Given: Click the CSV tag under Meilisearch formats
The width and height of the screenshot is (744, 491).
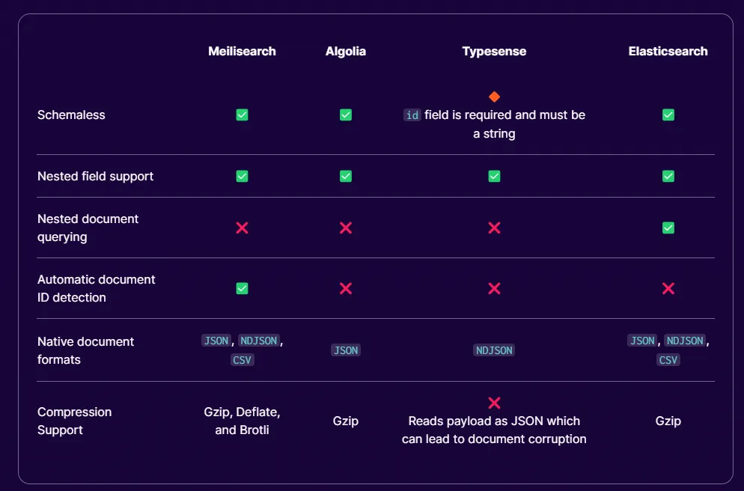Looking at the screenshot, I should tap(243, 360).
